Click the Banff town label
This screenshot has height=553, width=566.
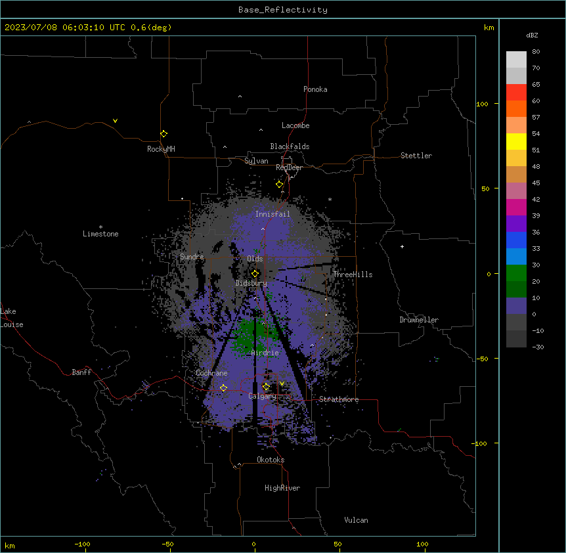[81, 372]
